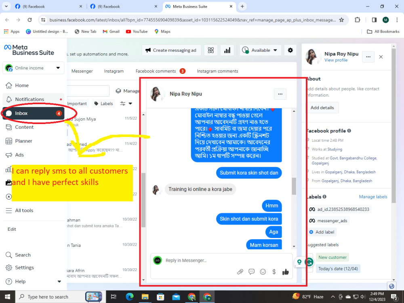
Task: Open the emoji picker icon
Action: (263, 272)
